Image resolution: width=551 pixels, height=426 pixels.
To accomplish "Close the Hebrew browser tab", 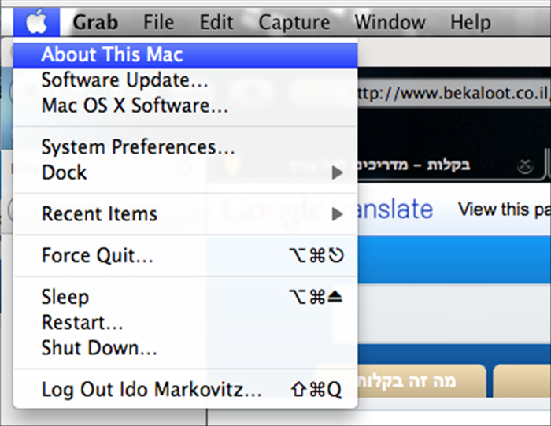I will coord(525,166).
